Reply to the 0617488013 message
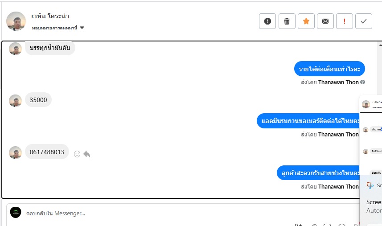The height and width of the screenshot is (226, 382). coord(87,154)
